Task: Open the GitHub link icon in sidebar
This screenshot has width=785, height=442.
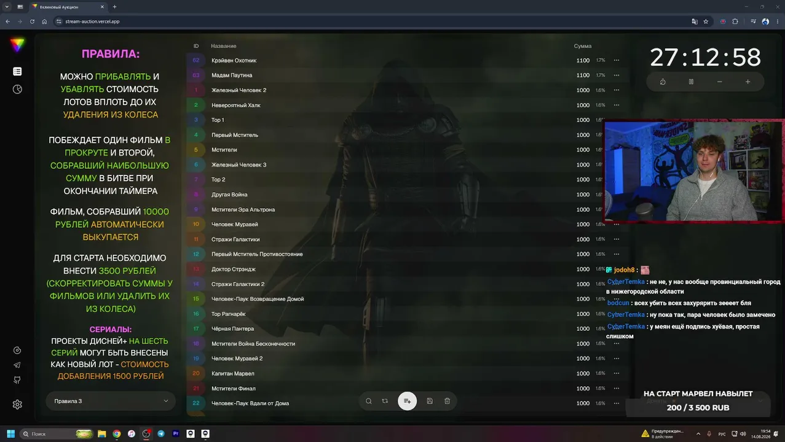Action: click(17, 380)
